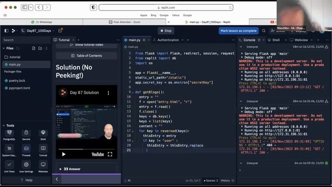
Task: Select main.py in the file tree
Action: [26, 64]
